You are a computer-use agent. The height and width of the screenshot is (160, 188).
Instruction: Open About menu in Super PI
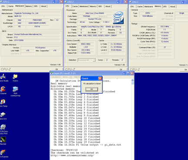pyautogui.click(x=67, y=77)
